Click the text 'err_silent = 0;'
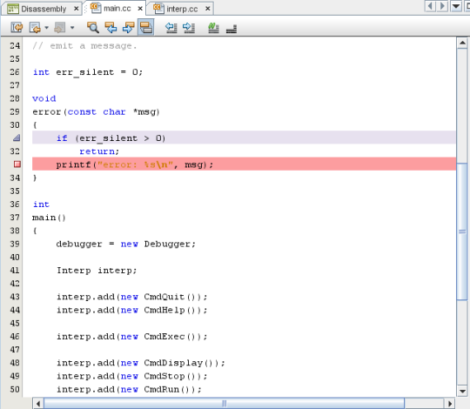 tap(99, 72)
